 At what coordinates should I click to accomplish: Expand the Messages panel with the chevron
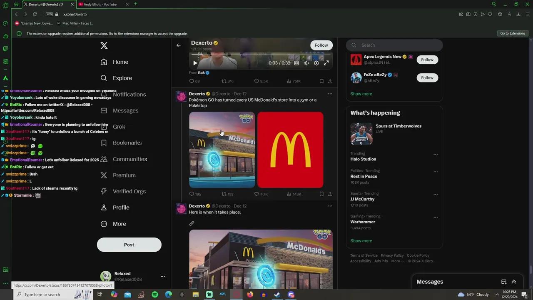point(514,282)
